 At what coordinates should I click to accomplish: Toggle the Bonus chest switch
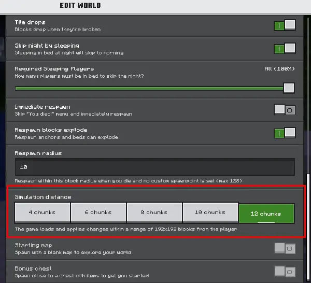point(285,272)
